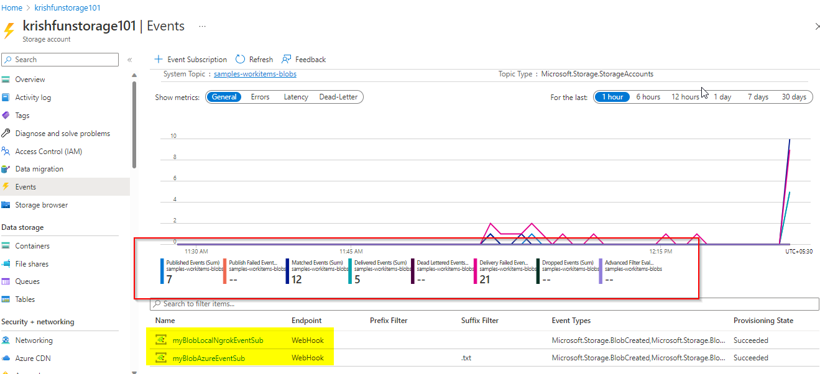The height and width of the screenshot is (374, 820).
Task: Click myBlobAzureEventSub row icon
Action: [160, 358]
